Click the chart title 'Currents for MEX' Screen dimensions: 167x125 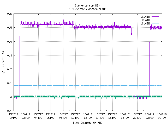[87, 5]
